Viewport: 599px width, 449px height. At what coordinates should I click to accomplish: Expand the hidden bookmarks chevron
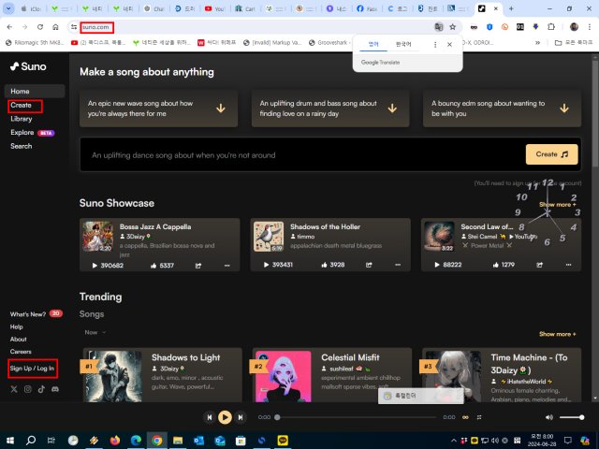[538, 43]
